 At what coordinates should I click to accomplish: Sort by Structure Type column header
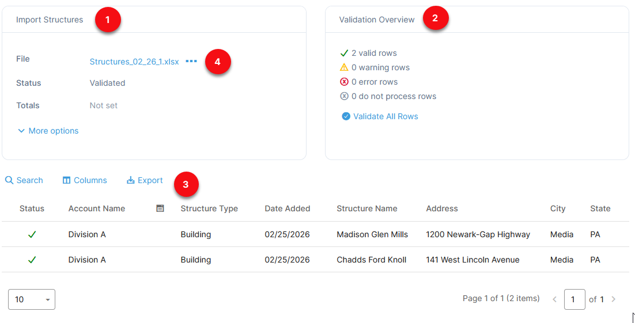click(209, 208)
